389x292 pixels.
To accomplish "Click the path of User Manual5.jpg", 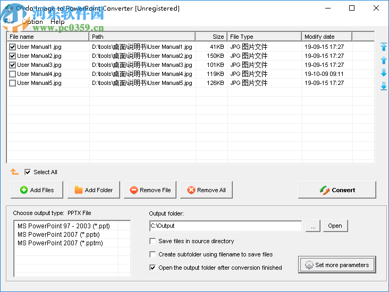I will click(142, 83).
